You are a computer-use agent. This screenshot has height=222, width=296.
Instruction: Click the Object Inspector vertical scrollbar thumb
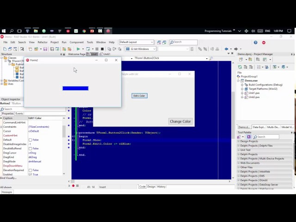click(x=64, y=131)
